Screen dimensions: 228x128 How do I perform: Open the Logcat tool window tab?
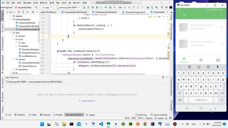(90, 115)
